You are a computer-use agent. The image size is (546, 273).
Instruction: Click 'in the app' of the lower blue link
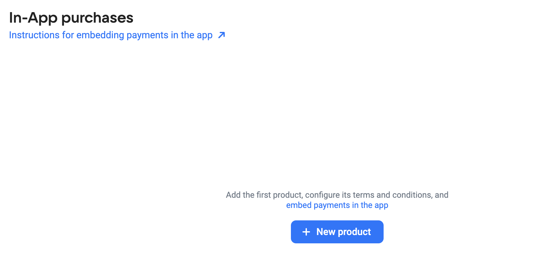pos(370,205)
